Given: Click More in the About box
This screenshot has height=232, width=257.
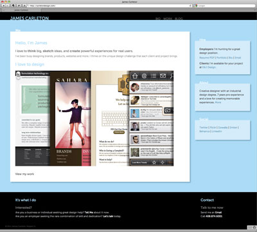Looking at the screenshot, I should 218,102.
